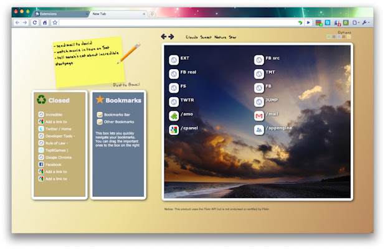385x249 pixels.
Task: Open the TWTR shortcut icon
Action: [x=174, y=102]
